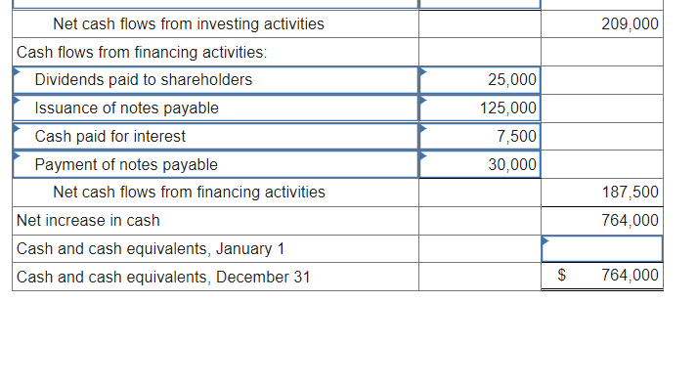Click the triangle marker on the Payment of notes row
This screenshot has height=388, width=697.
pyautogui.click(x=17, y=156)
